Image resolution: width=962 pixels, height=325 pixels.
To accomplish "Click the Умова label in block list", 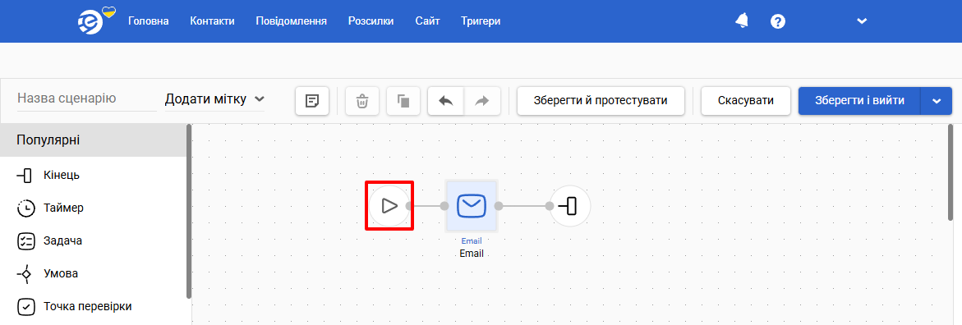I will (61, 273).
